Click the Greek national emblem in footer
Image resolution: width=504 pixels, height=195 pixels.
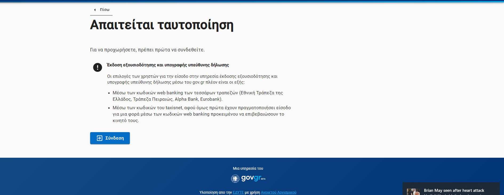click(x=235, y=178)
